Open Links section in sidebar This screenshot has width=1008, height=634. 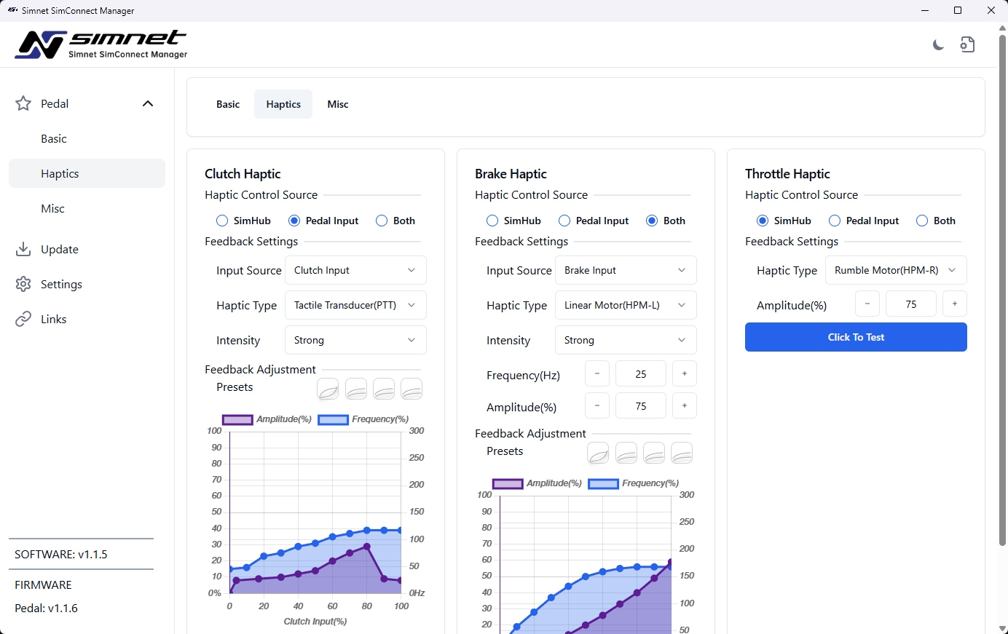point(53,320)
